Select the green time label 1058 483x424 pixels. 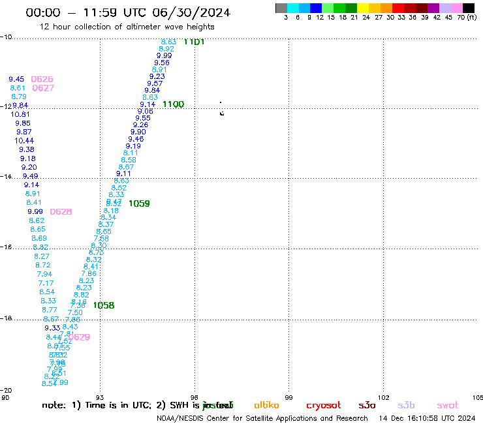pyautogui.click(x=104, y=305)
